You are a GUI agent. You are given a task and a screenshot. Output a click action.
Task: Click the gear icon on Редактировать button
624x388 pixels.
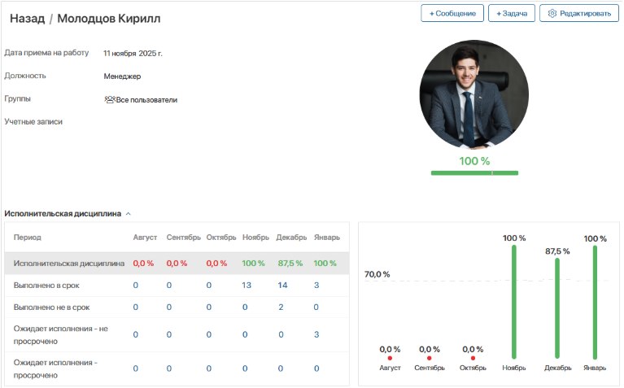pos(552,14)
